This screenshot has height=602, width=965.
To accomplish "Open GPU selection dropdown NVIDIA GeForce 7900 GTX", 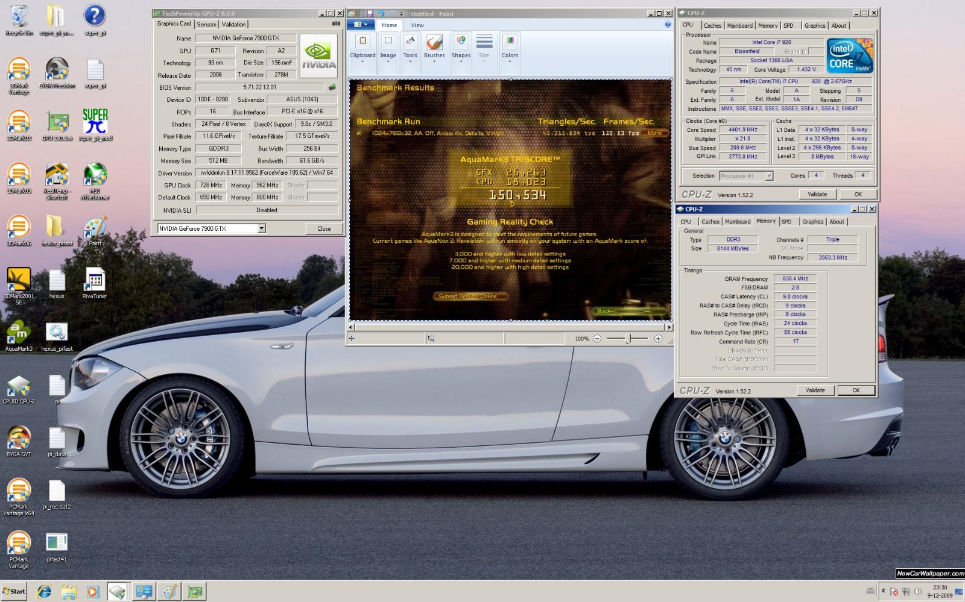I will 261,228.
